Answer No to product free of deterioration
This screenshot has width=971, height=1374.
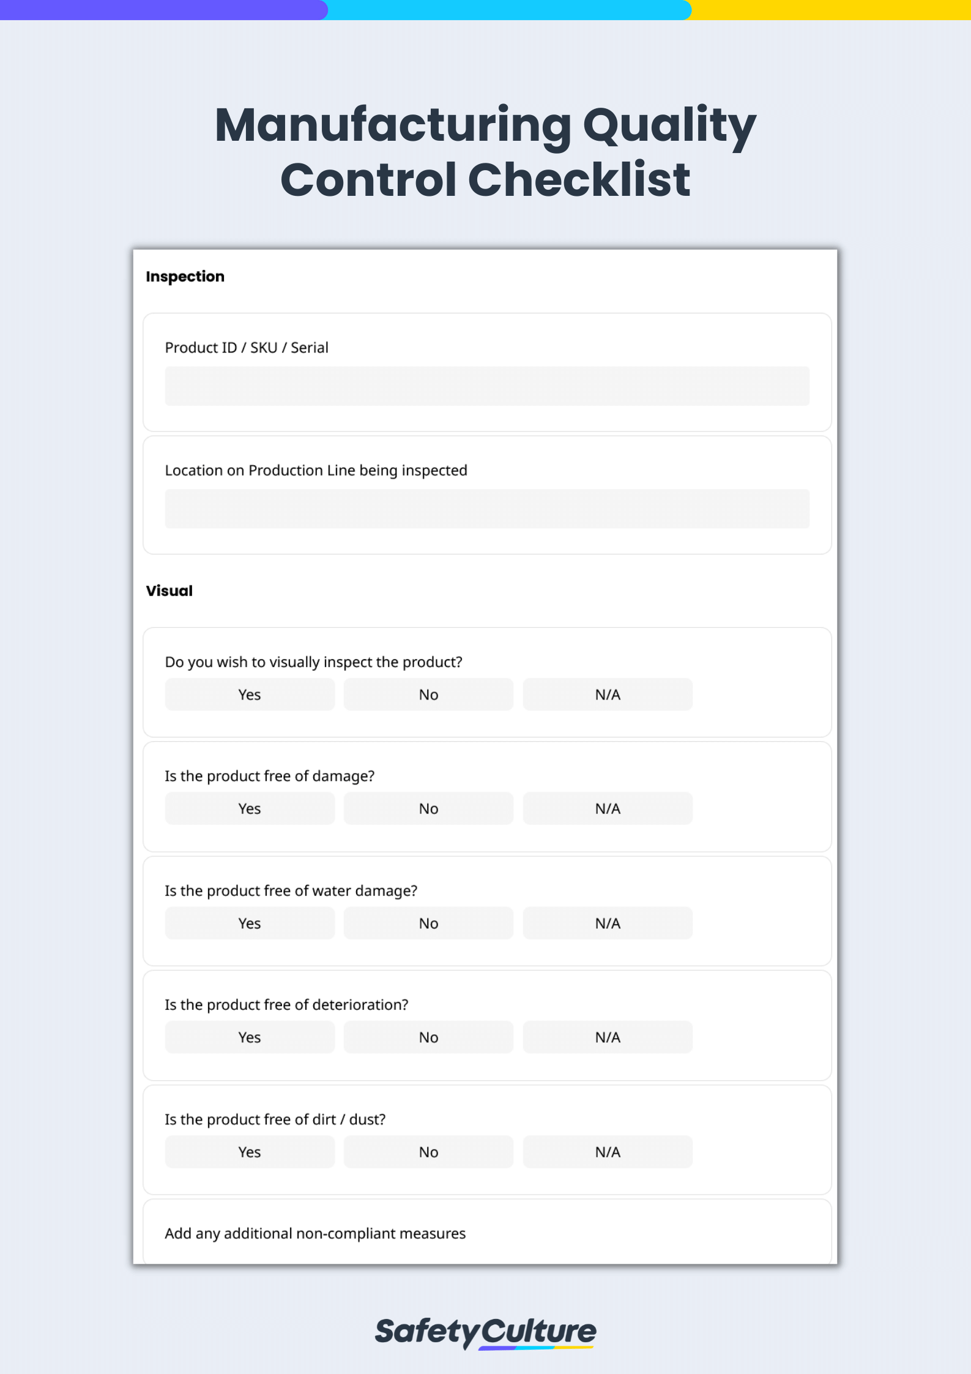click(x=428, y=1037)
